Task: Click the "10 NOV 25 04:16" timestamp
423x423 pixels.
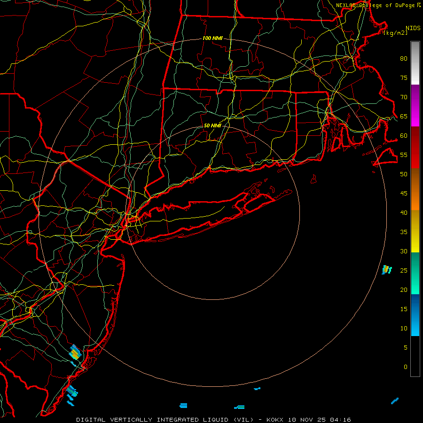Action: tap(320, 420)
